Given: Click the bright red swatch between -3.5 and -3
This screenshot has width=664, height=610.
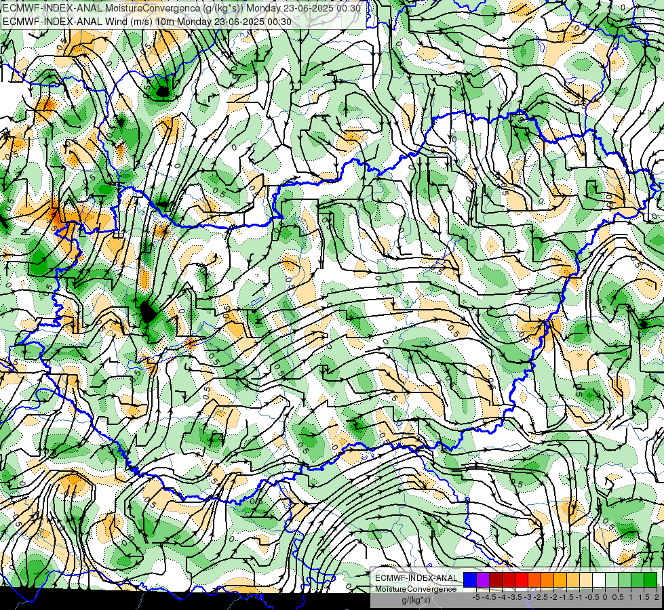Looking at the screenshot, I should tap(522, 580).
